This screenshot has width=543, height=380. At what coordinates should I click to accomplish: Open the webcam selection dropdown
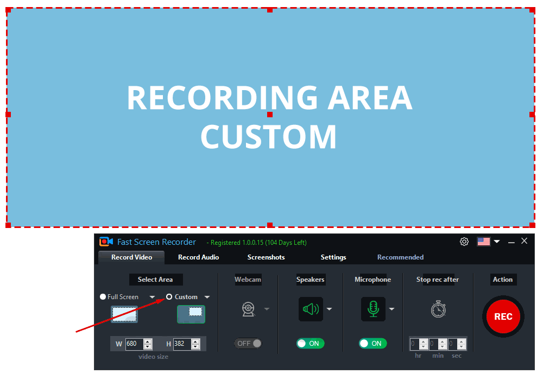[x=266, y=308]
